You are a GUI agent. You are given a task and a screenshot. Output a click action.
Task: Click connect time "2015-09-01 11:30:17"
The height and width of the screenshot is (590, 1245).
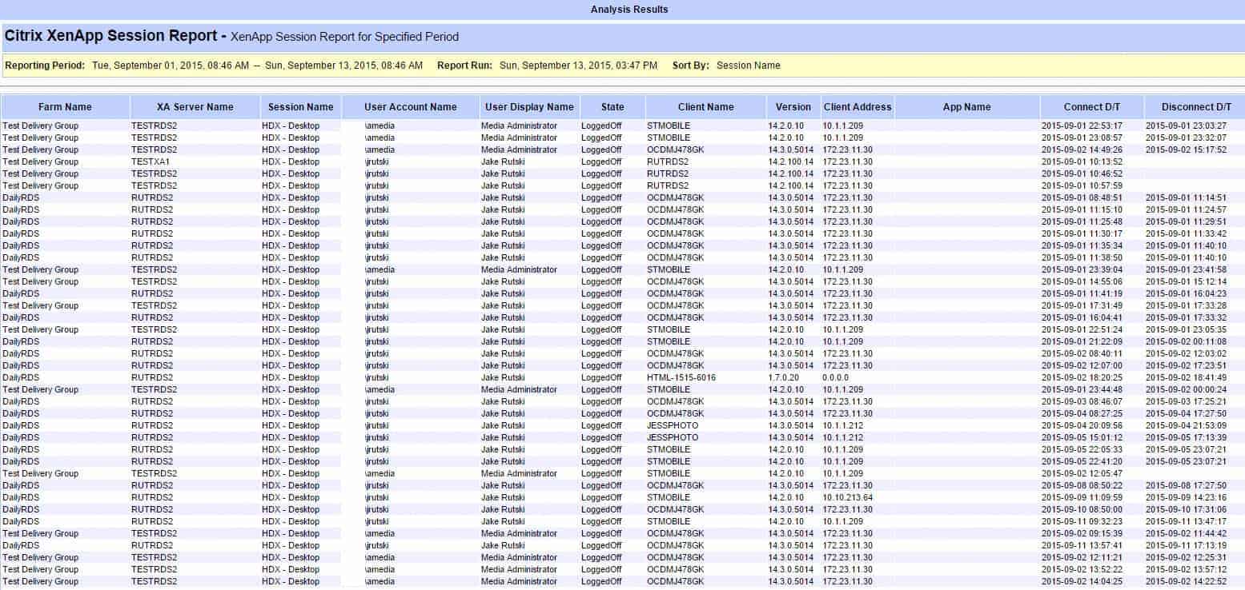1082,233
